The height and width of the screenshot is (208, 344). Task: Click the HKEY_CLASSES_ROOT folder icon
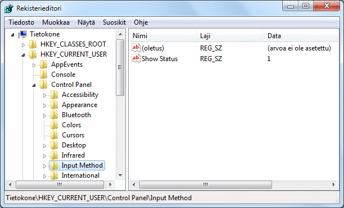click(x=33, y=44)
